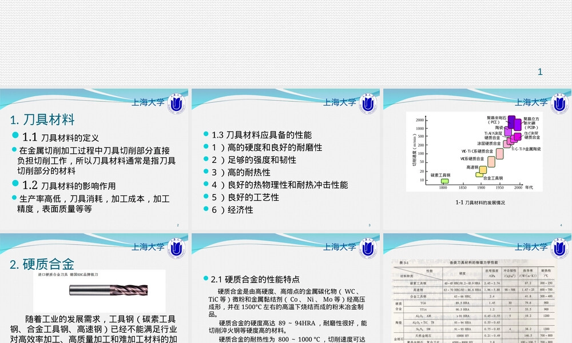The height and width of the screenshot is (343, 572).
Task: Click the paragraph starting 随着工业的发展需求
Action: pos(94,329)
